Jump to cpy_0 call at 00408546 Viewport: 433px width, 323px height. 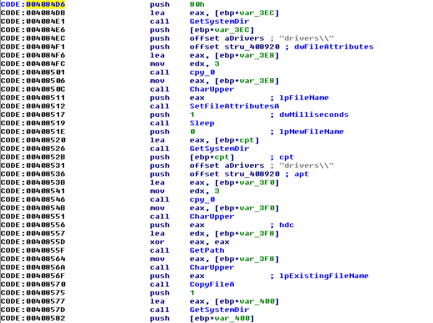202,199
